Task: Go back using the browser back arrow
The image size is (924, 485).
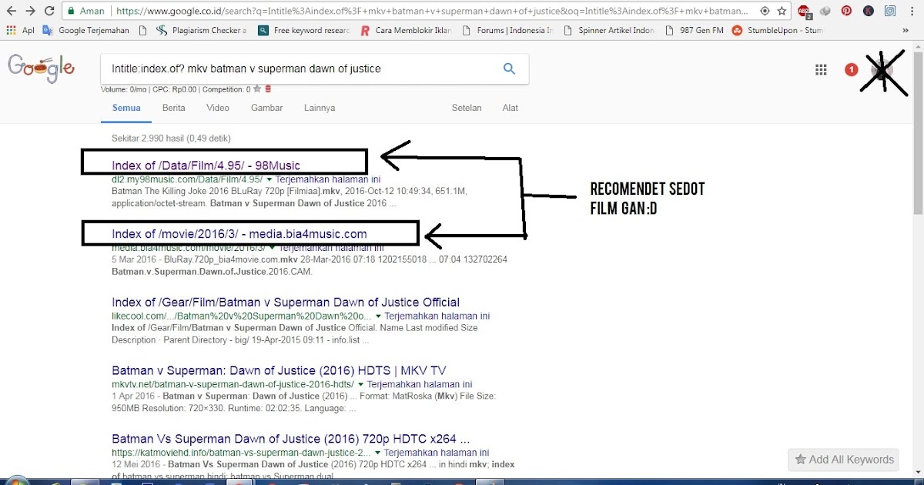Action: click(x=12, y=12)
